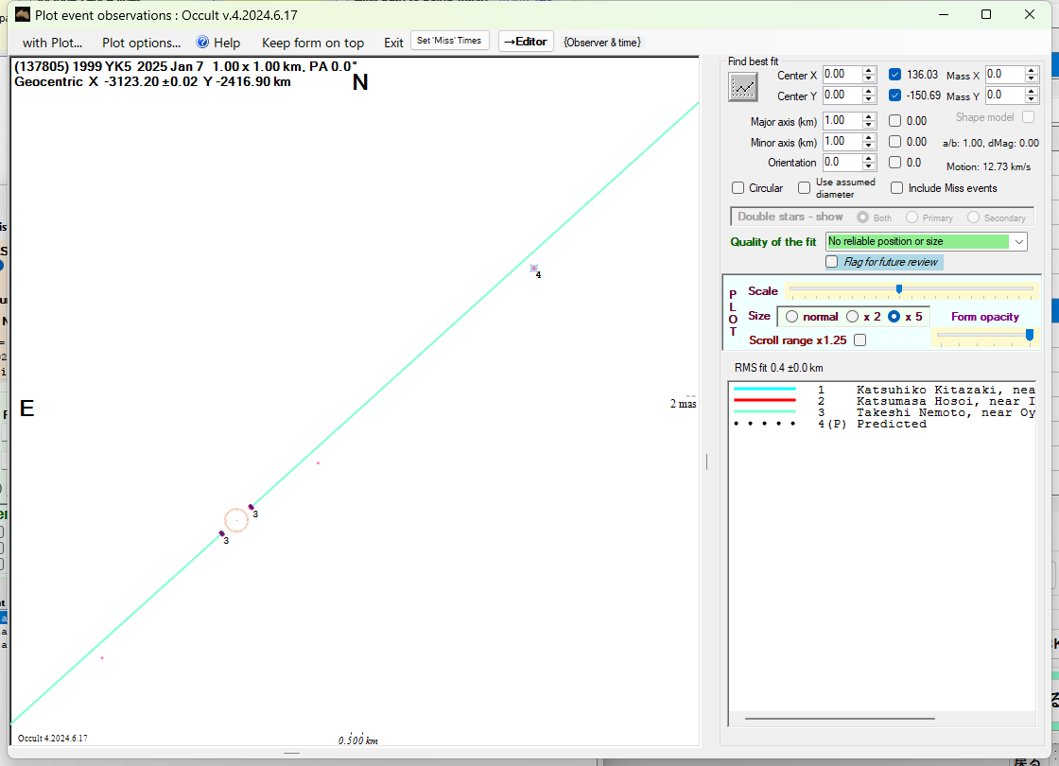Select the normal plot size radio button
The width and height of the screenshot is (1059, 766).
pyautogui.click(x=791, y=317)
